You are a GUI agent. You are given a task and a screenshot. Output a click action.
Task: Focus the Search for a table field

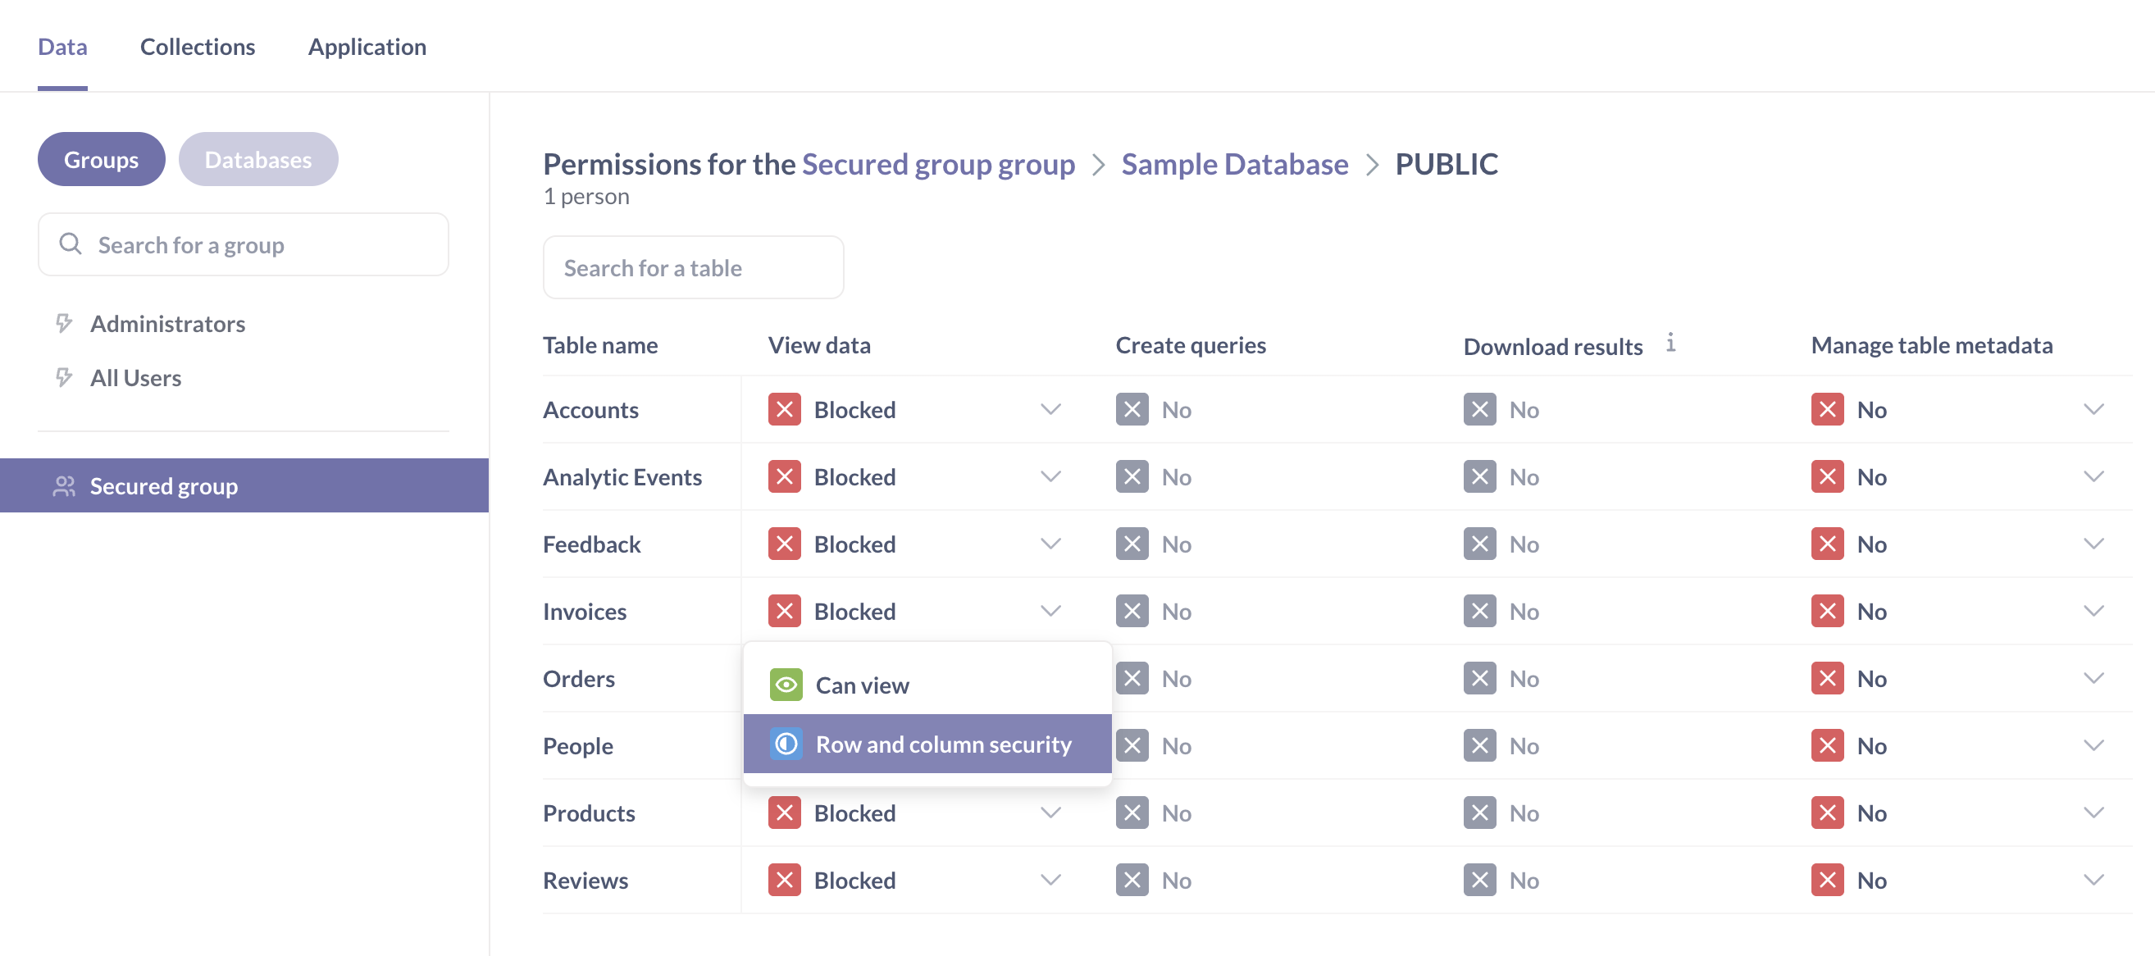(x=693, y=267)
